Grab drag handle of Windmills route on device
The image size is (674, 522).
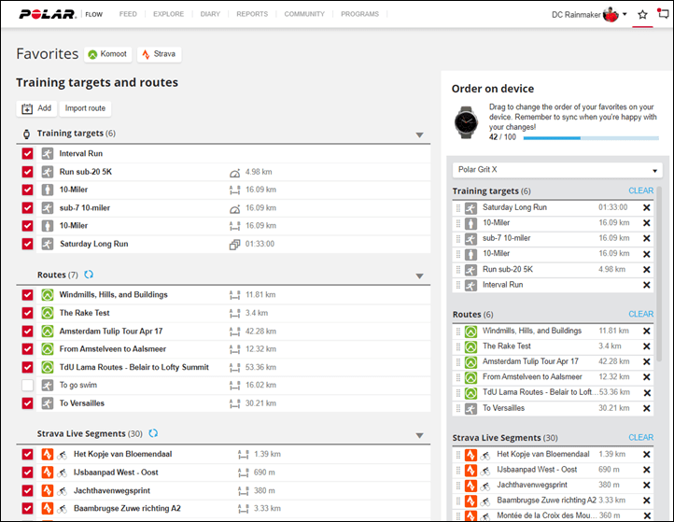pos(458,332)
